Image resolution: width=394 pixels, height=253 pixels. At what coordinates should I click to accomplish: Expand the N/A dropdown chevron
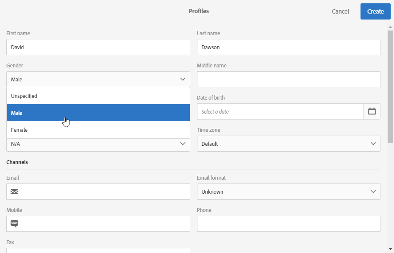click(183, 144)
